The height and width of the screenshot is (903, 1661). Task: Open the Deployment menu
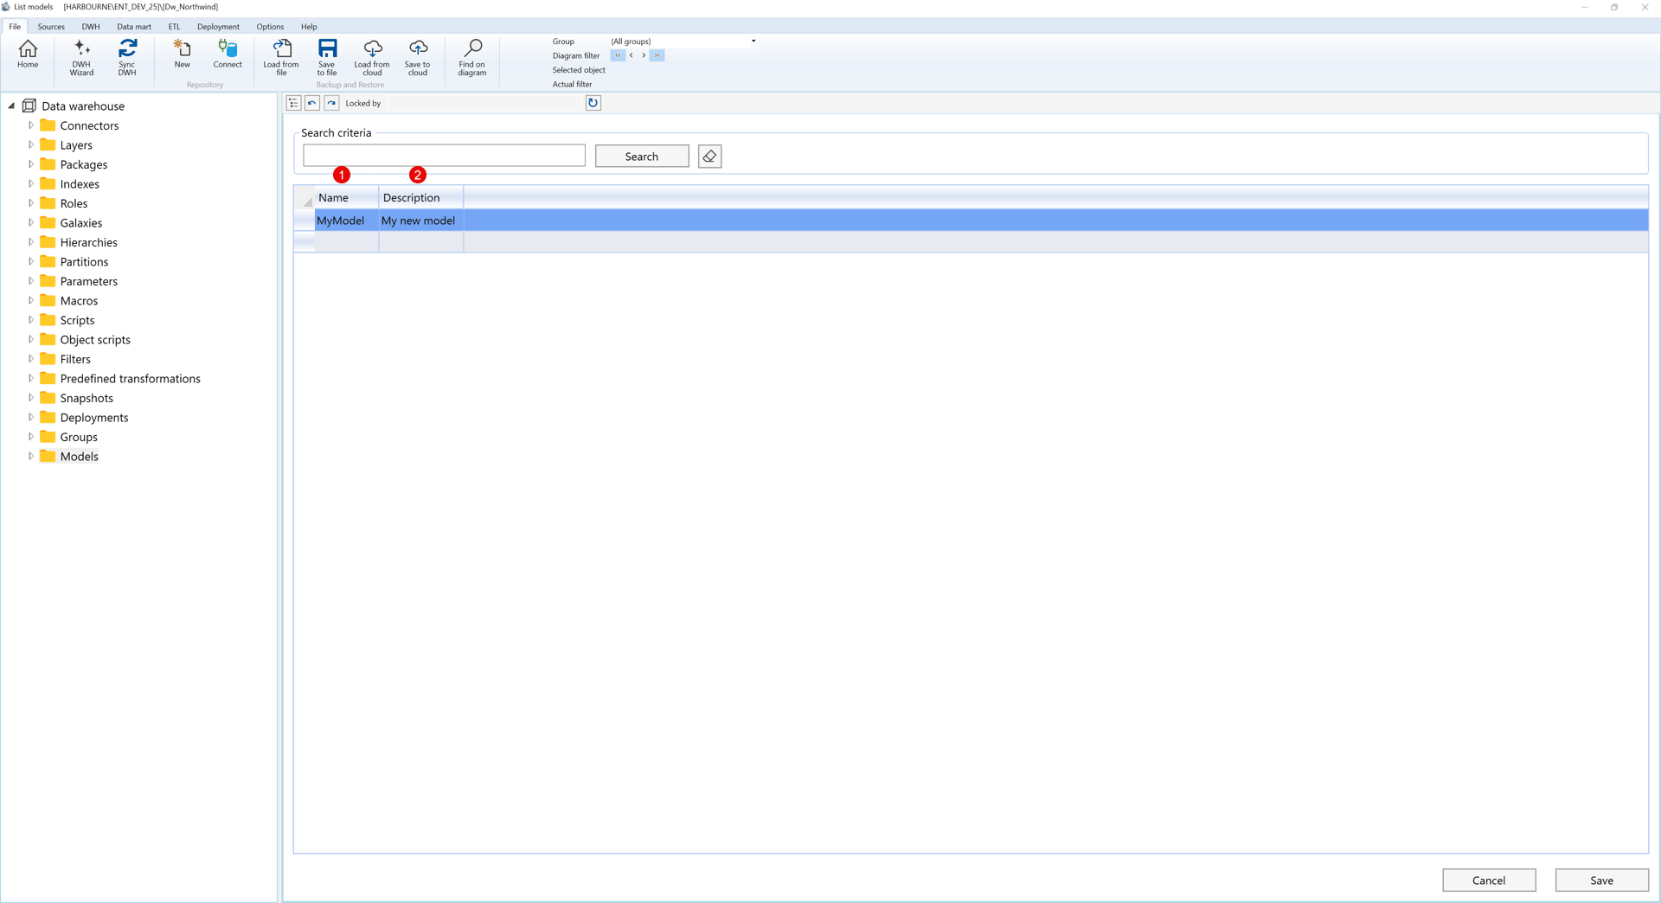point(218,26)
